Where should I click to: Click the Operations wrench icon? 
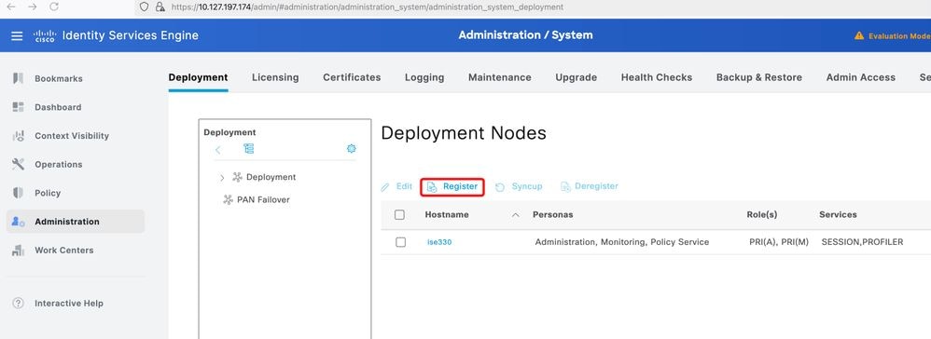[19, 164]
